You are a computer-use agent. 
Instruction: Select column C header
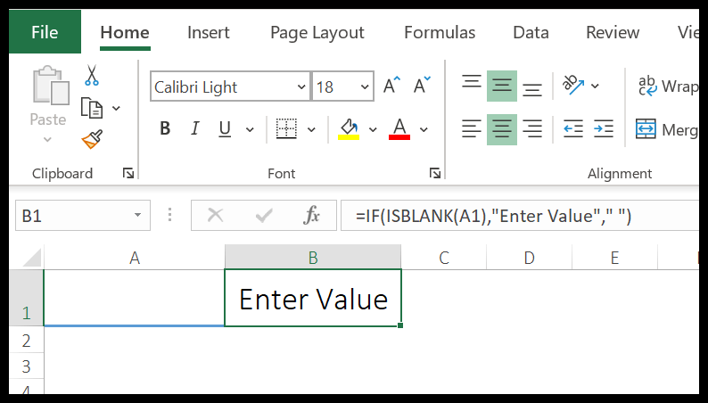point(444,258)
